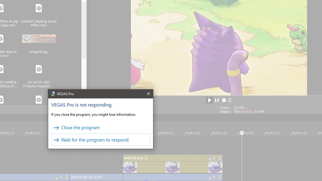Click the middle hat thumbnail in pimp-hat clip
Viewport: 322px width, 181px height.
point(173,167)
